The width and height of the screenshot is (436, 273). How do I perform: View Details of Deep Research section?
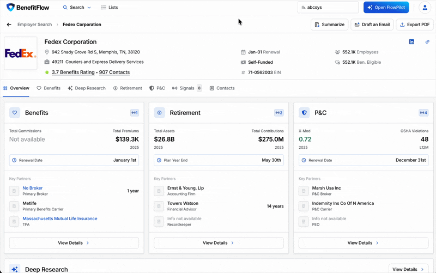[x=408, y=269]
